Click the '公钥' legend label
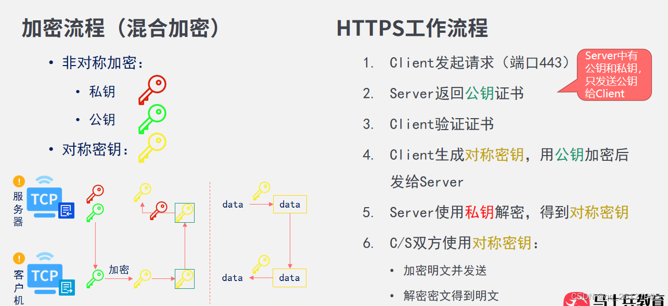 point(102,120)
